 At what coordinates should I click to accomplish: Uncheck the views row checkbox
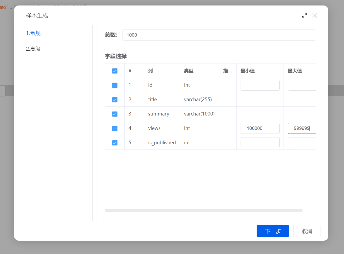coord(115,128)
